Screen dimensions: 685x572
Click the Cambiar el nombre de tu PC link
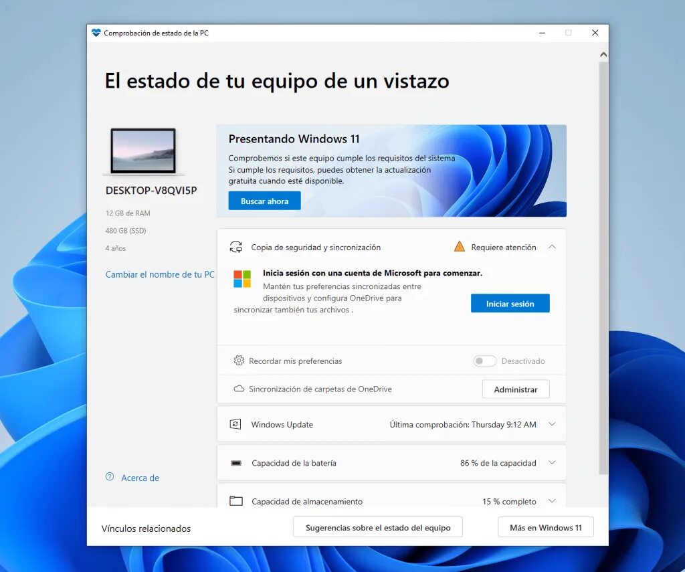(x=160, y=274)
